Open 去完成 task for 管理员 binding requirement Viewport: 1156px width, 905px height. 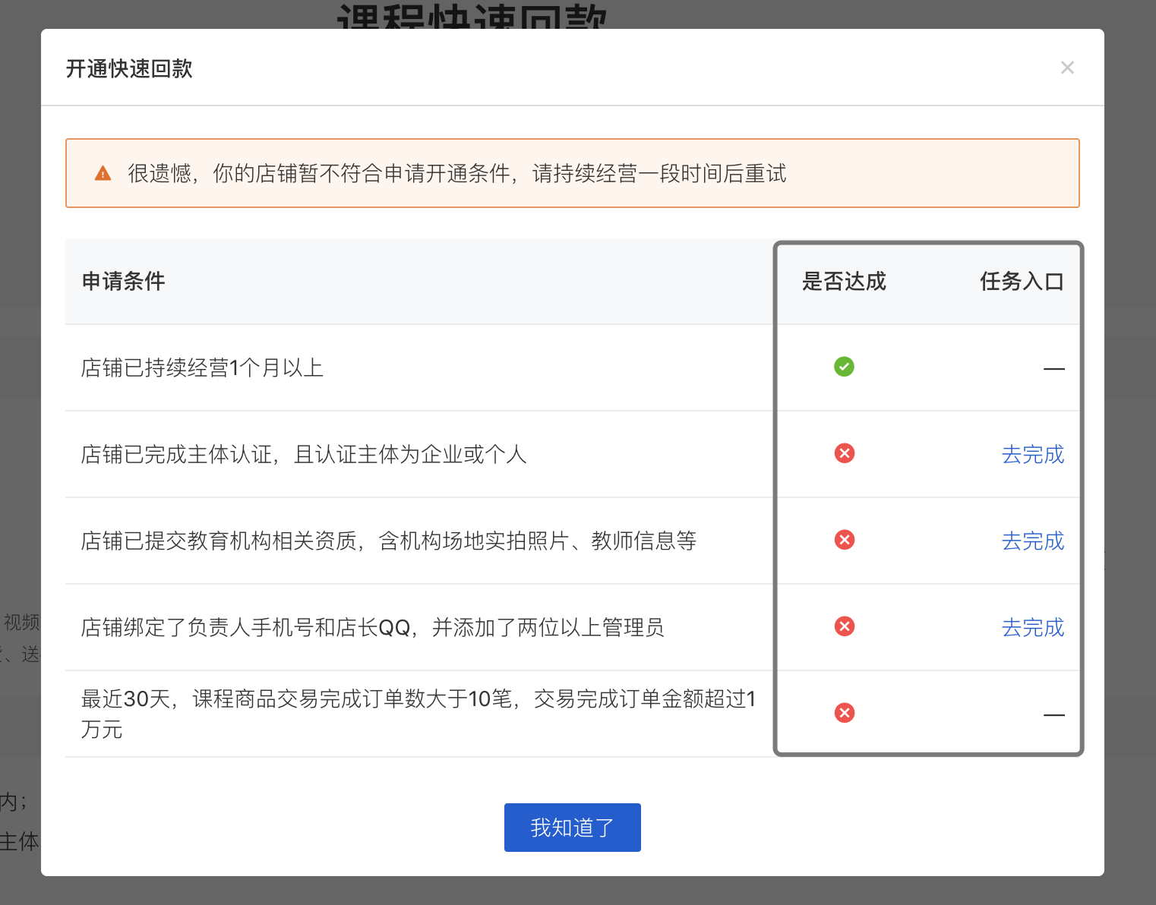point(1033,628)
